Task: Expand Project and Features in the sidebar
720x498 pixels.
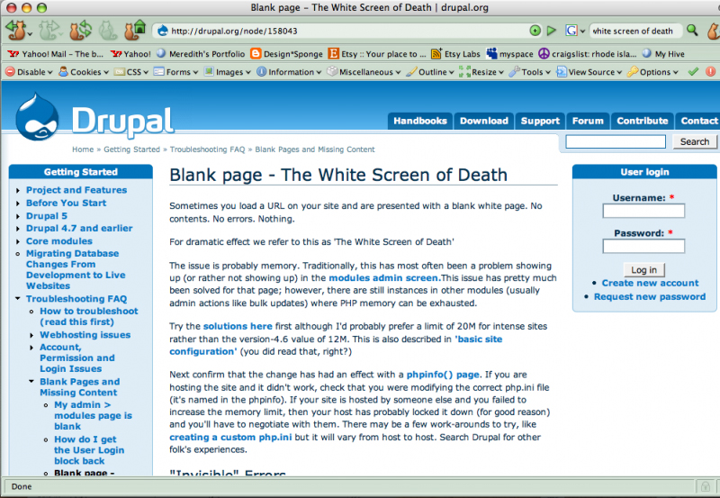Action: coord(18,190)
